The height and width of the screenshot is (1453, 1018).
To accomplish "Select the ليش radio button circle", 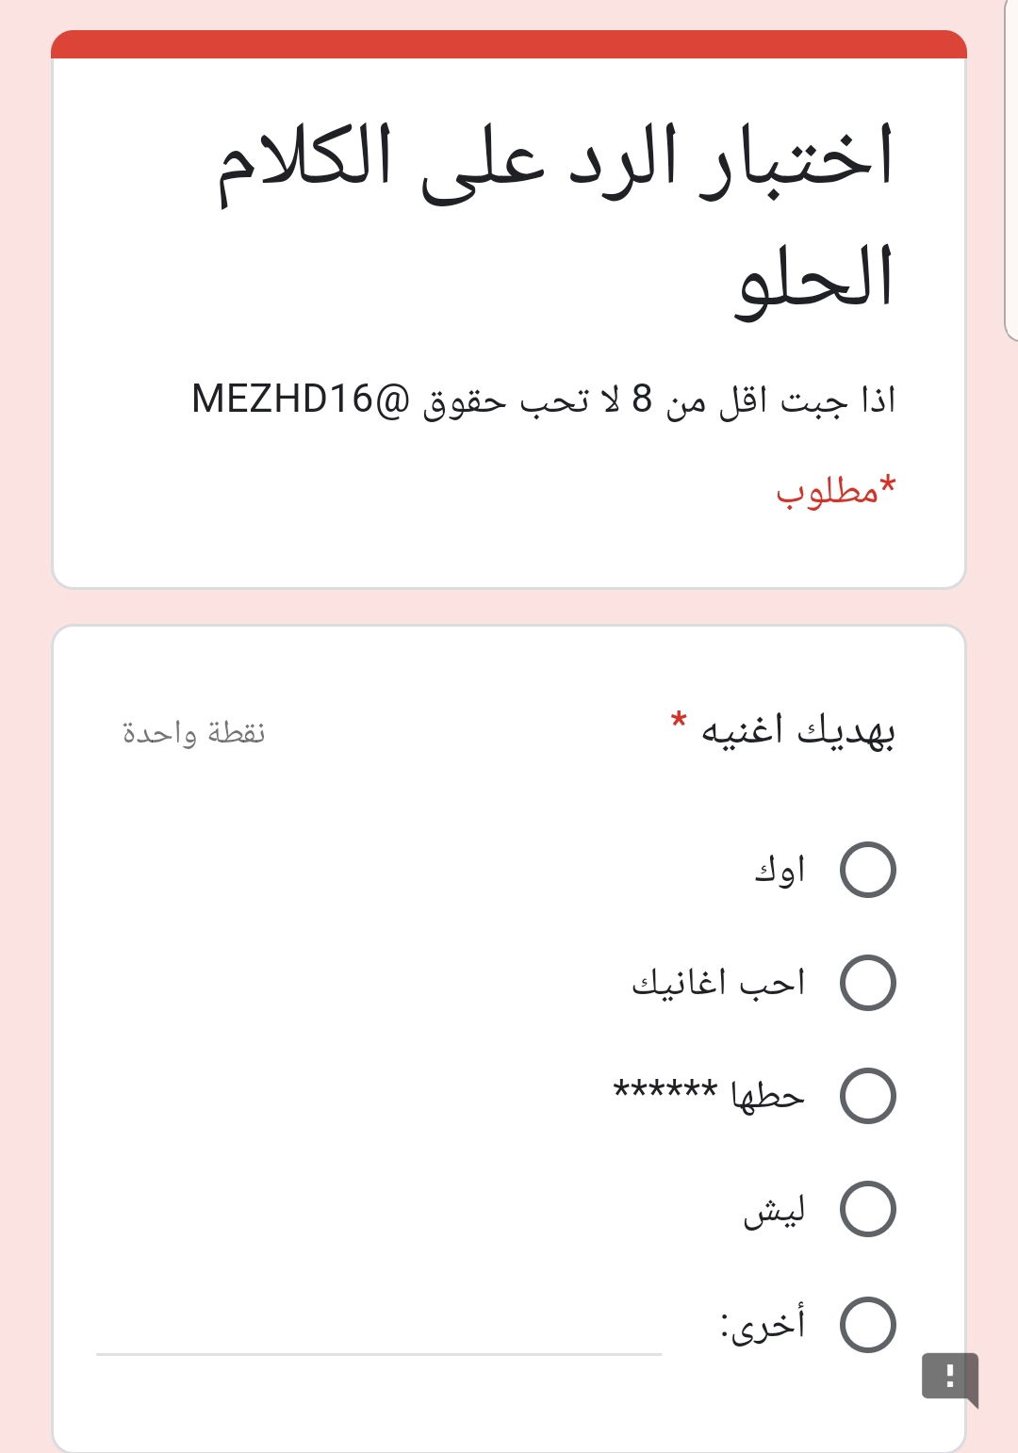I will (x=867, y=1209).
